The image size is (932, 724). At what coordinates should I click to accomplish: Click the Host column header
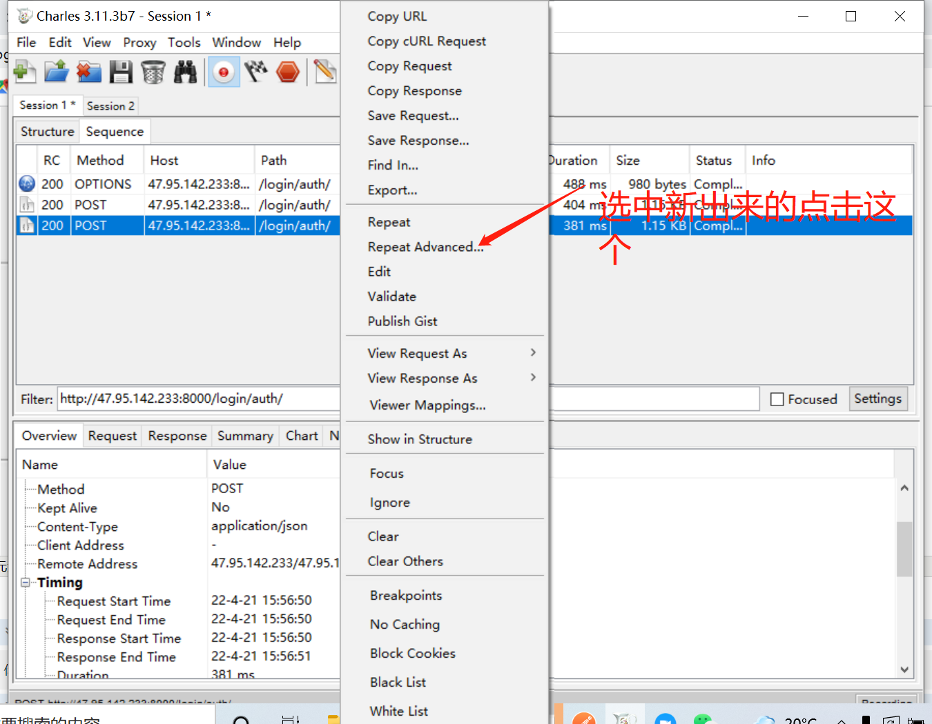click(199, 160)
